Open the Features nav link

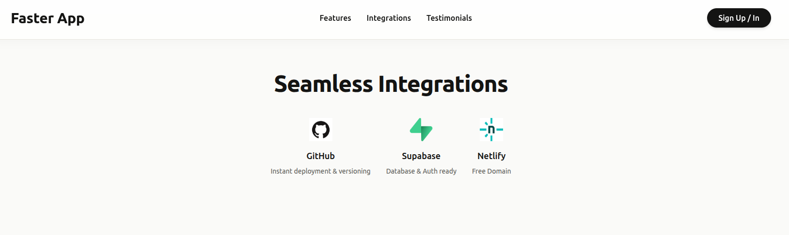coord(335,18)
